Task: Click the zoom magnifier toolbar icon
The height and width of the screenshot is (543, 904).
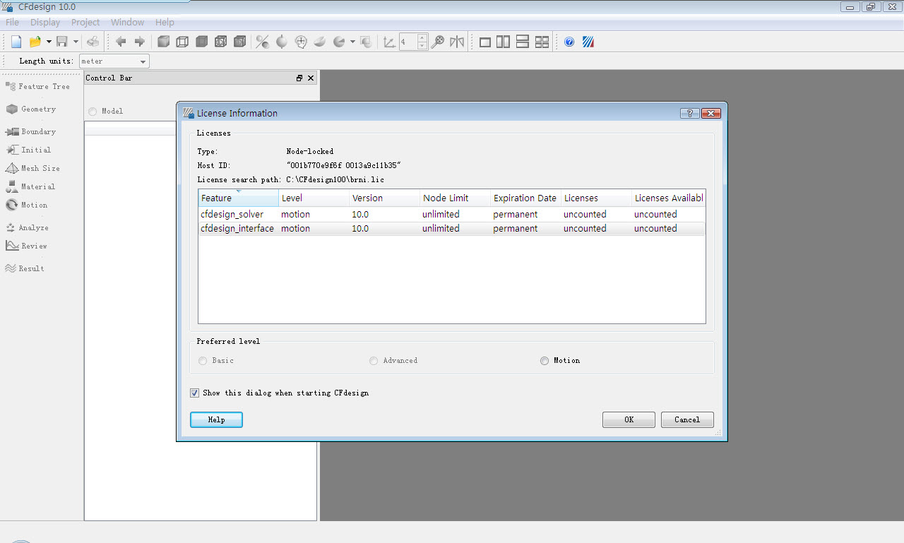Action: pos(438,42)
